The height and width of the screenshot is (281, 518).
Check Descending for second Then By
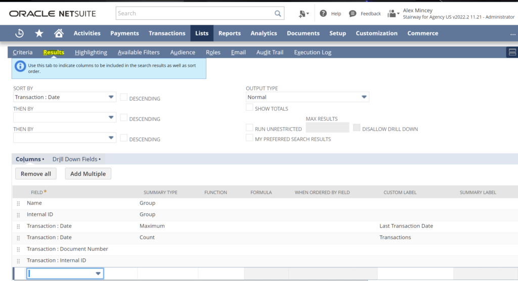click(x=123, y=138)
